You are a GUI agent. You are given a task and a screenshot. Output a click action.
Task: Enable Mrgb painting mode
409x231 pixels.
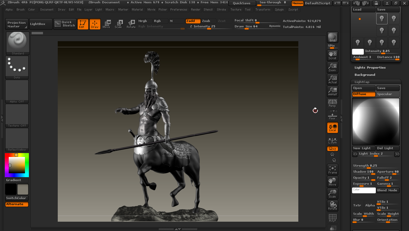[x=145, y=21]
